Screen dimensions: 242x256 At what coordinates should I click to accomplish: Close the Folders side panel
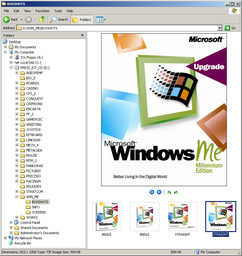(82, 35)
